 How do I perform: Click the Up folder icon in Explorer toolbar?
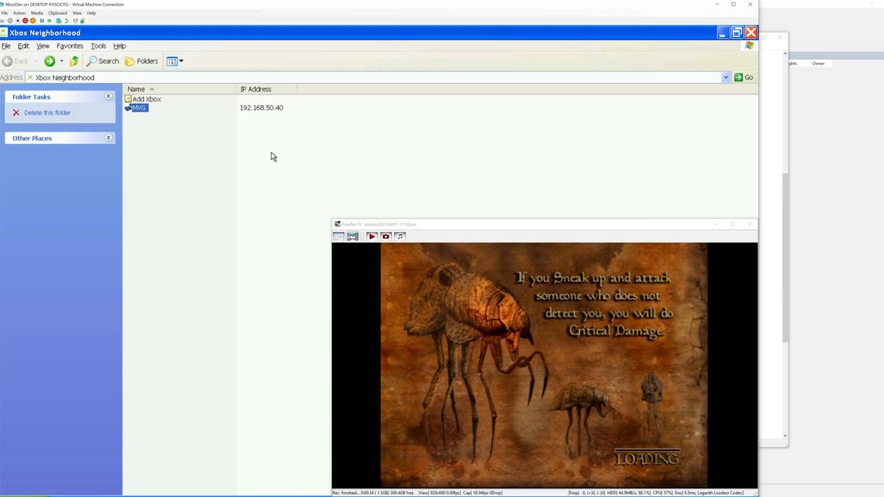[74, 61]
